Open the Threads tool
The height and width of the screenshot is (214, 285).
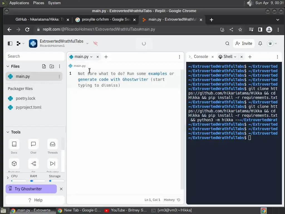click(x=53, y=146)
